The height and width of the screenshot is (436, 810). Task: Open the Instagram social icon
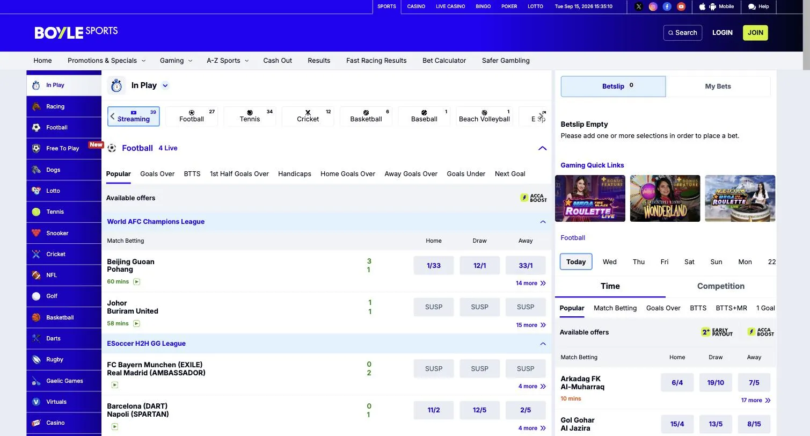pyautogui.click(x=653, y=6)
